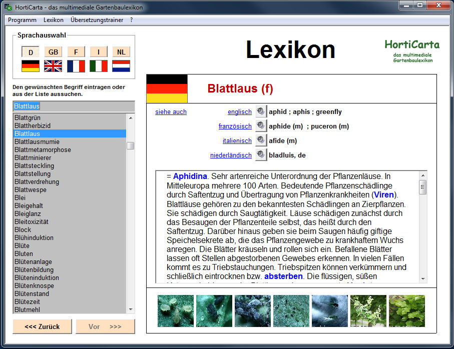Click the French flag icon
Image resolution: width=454 pixels, height=349 pixels.
click(76, 66)
